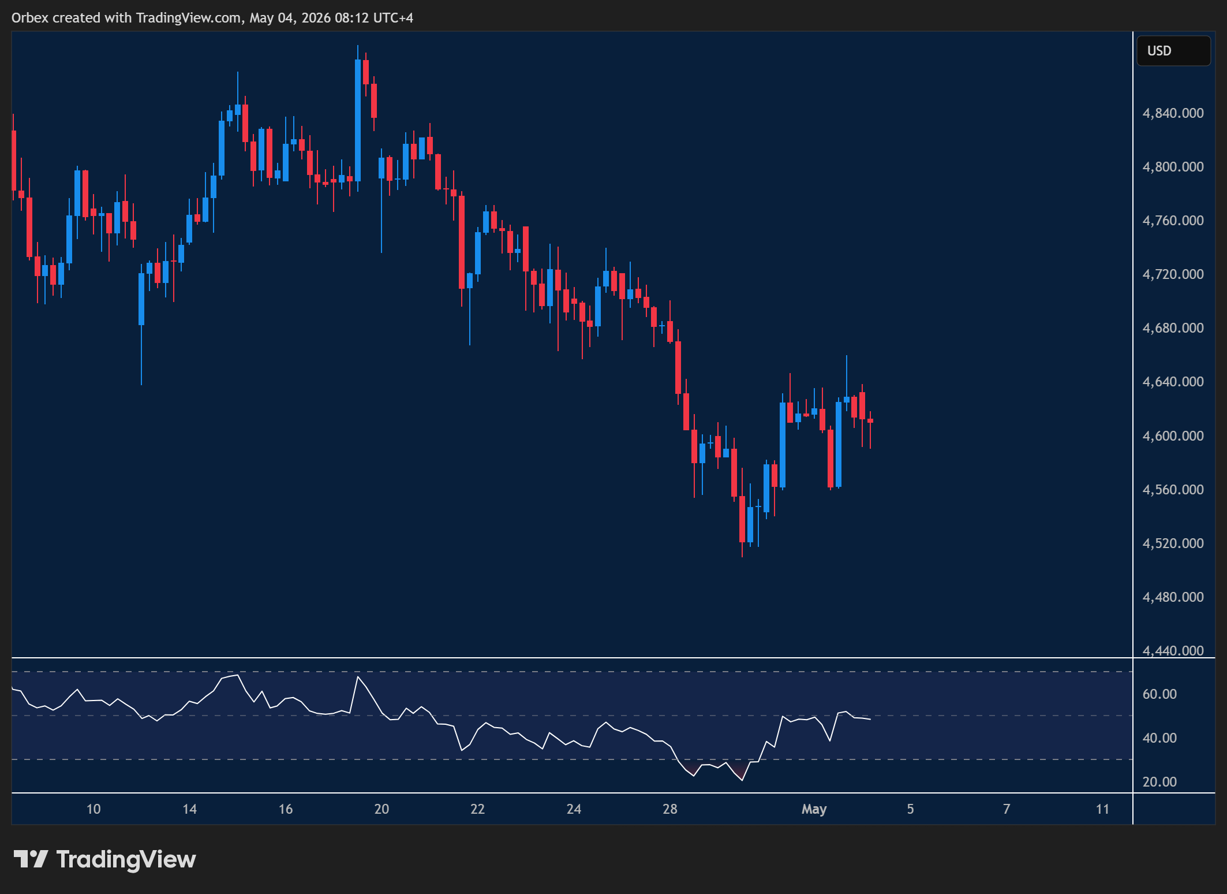1227x894 pixels.
Task: Click the date label 7
Action: (x=1007, y=809)
